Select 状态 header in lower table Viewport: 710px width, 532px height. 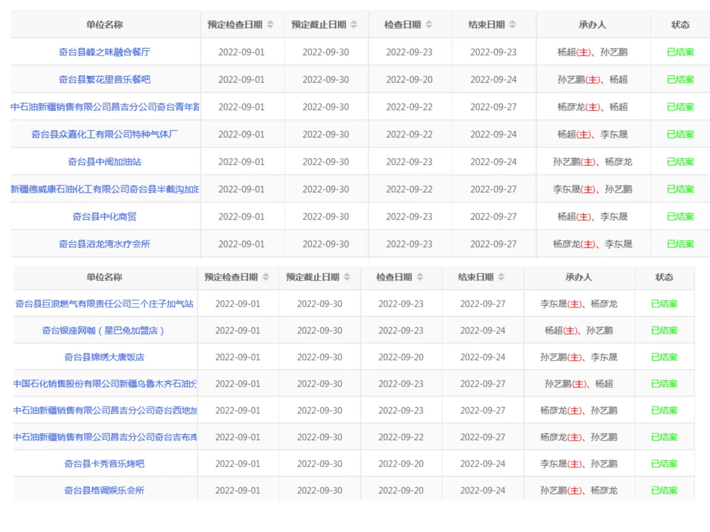coord(664,277)
